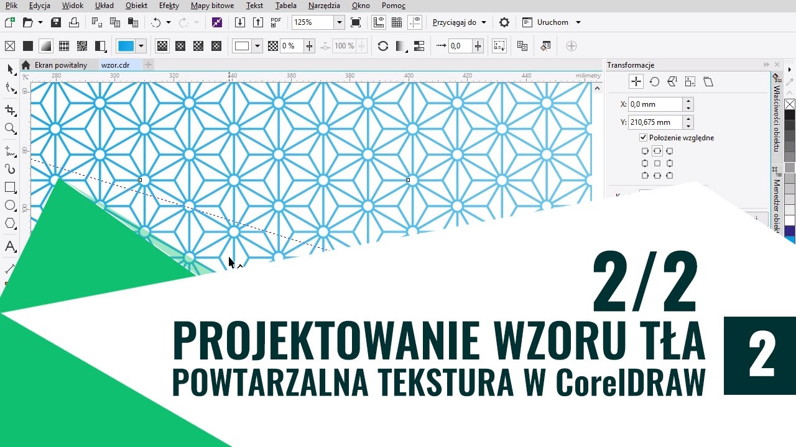The width and height of the screenshot is (796, 447).
Task: Open the blue fill color picker dropdown
Action: coord(141,46)
